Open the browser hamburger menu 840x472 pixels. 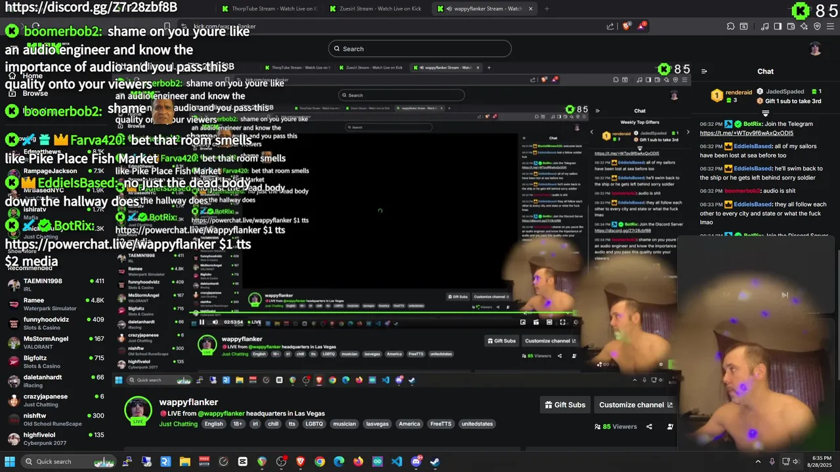pos(830,26)
